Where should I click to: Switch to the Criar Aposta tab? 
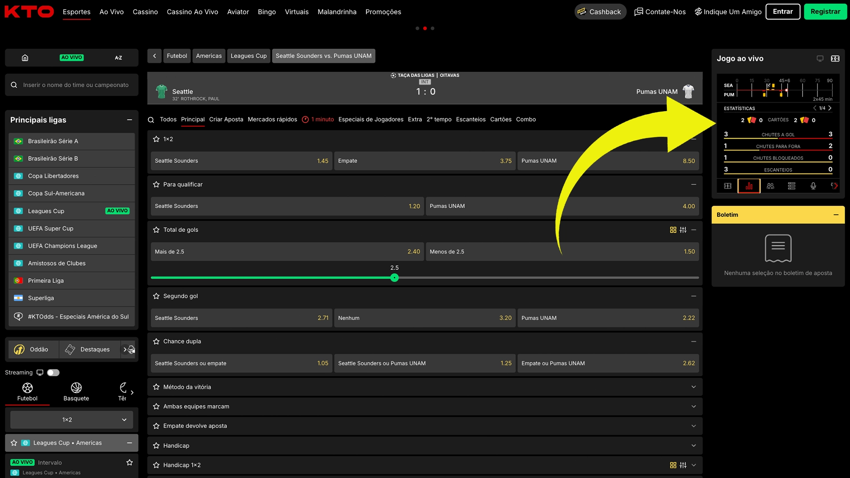coord(226,119)
